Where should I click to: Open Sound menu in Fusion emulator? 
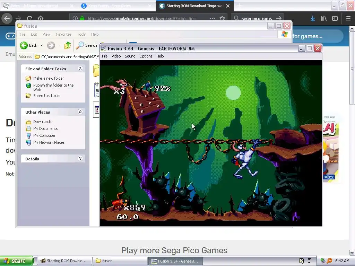pyautogui.click(x=130, y=56)
